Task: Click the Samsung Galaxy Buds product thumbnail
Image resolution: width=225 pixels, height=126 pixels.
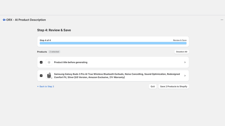Action: point(49,75)
